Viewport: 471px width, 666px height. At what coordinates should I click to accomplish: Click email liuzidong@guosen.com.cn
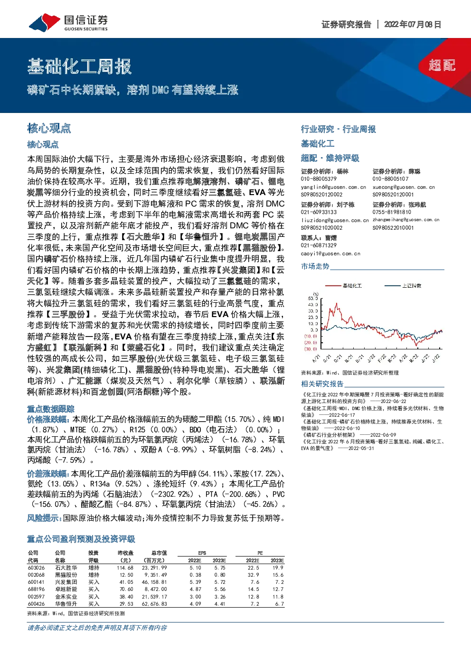(335, 220)
